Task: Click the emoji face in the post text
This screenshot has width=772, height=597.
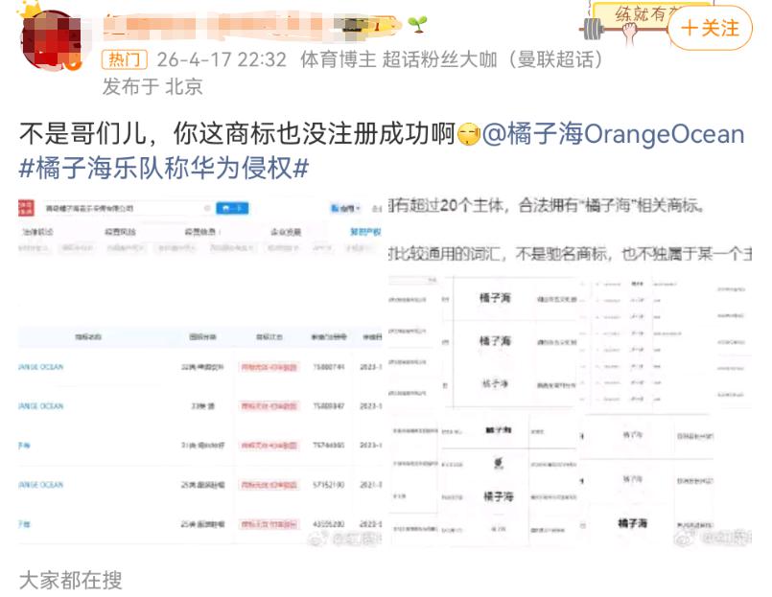Action: point(468,134)
